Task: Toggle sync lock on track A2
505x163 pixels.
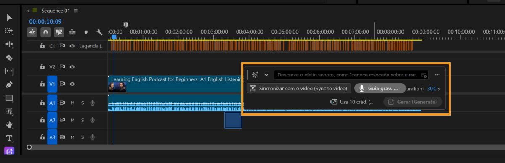Action: (x=62, y=120)
